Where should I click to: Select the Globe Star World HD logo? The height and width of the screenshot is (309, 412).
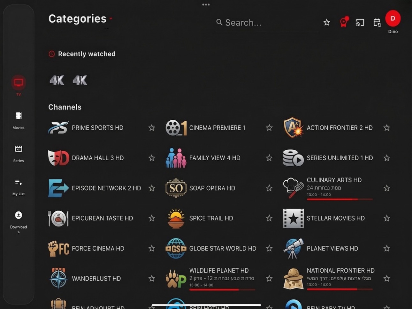(x=176, y=248)
